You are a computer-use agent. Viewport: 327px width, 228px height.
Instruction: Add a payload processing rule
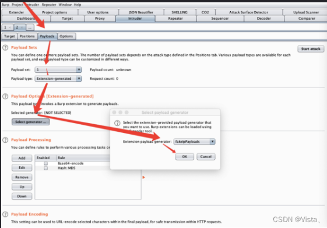(22, 158)
